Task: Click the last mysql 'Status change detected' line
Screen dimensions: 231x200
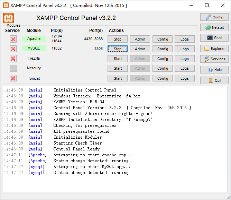Action: [91, 173]
